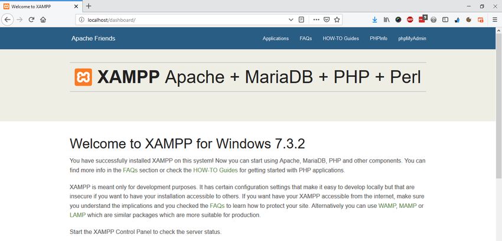
Task: Click the Apache Friends brand link
Action: tap(93, 38)
